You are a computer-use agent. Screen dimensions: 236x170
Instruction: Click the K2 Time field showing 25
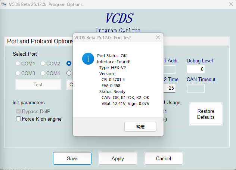coord(170,88)
